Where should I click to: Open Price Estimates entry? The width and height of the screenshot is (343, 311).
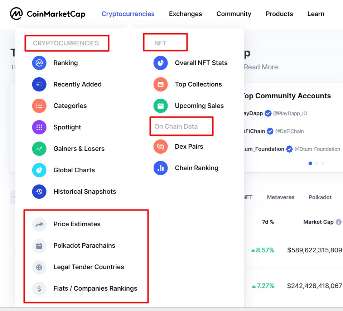tap(77, 224)
